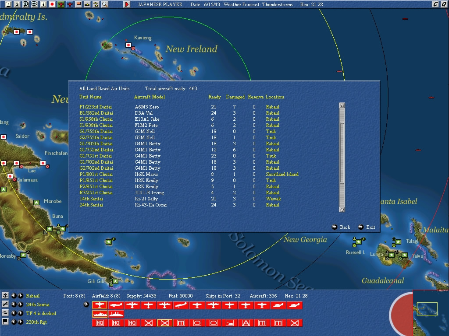Click the Shortland Island location link
Viewport: 449px width, 336px height.
point(282,174)
